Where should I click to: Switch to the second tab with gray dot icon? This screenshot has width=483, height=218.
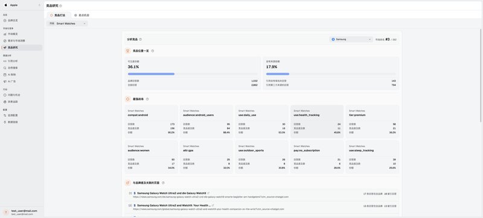82,15
